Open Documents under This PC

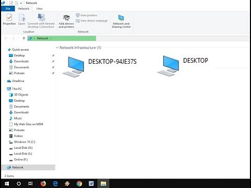(x=19, y=107)
